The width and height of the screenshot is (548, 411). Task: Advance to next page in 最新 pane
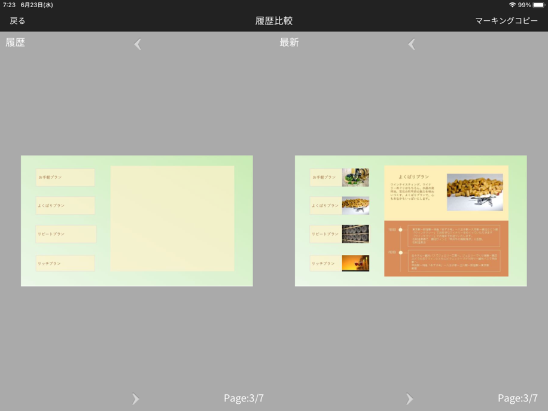pos(409,398)
